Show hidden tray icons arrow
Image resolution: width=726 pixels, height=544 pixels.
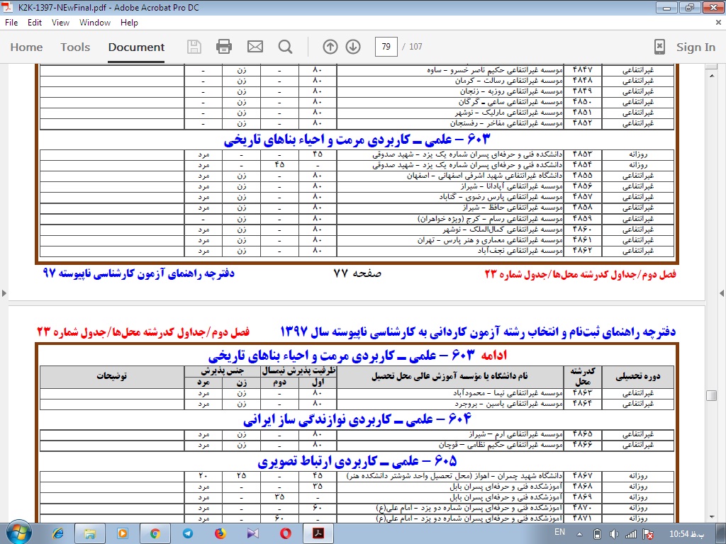click(579, 534)
